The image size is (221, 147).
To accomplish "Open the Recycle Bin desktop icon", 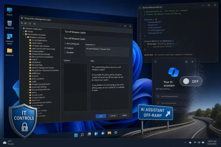I will pos(10,24).
